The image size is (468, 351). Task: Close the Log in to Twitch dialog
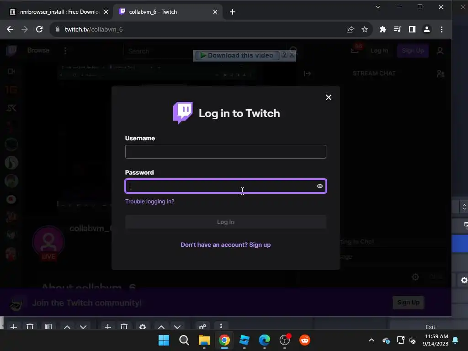pos(328,97)
